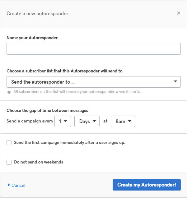This screenshot has width=187, height=198.
Task: Click the 'Do not send on weekends' label text
Action: pos(39,162)
